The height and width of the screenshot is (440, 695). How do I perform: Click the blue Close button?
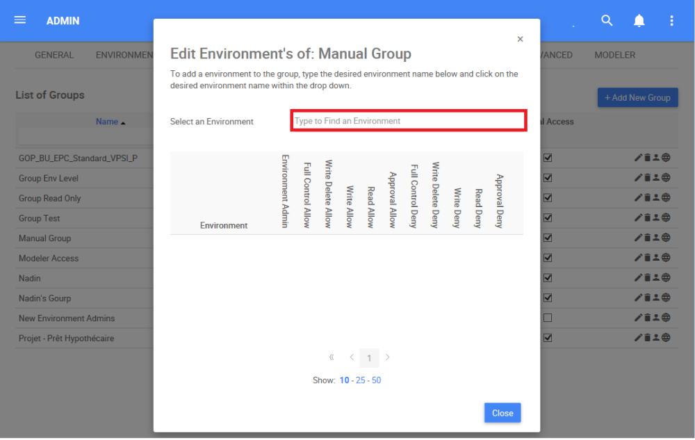pos(502,413)
